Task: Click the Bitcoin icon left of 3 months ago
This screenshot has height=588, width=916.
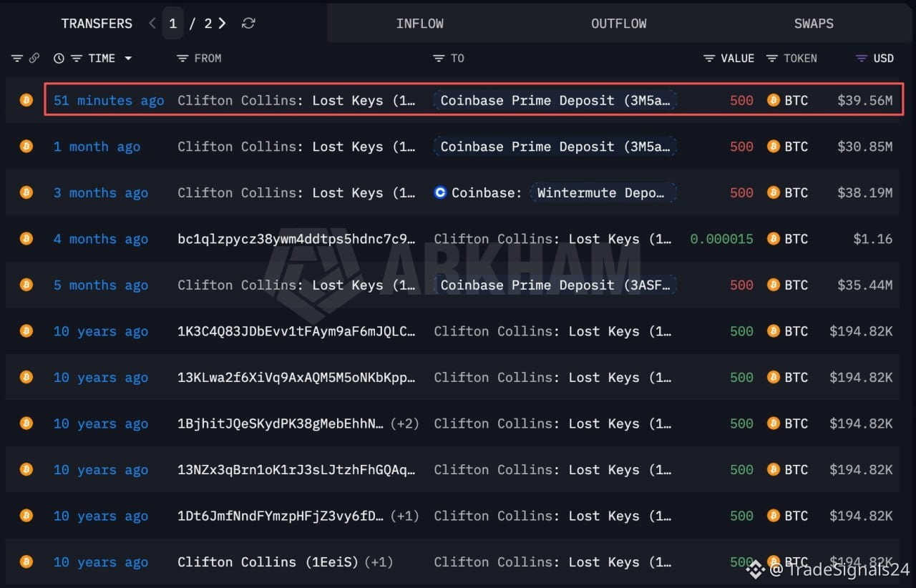Action: (26, 192)
